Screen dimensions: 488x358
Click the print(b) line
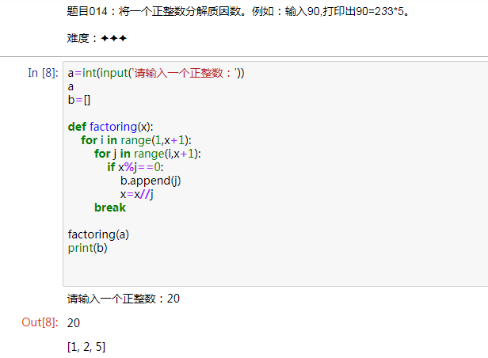pyautogui.click(x=88, y=248)
